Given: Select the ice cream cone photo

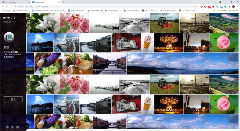Looking at the screenshot, I should point(147,43).
